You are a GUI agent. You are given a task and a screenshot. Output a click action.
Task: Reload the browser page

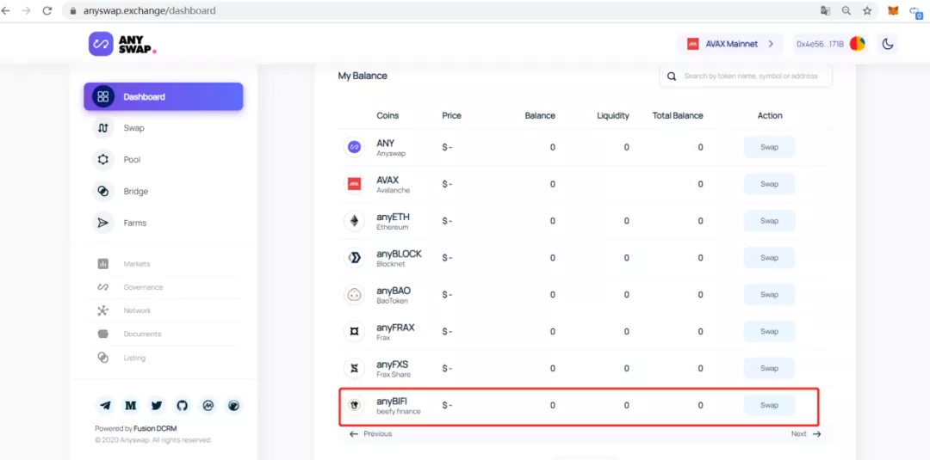[47, 10]
